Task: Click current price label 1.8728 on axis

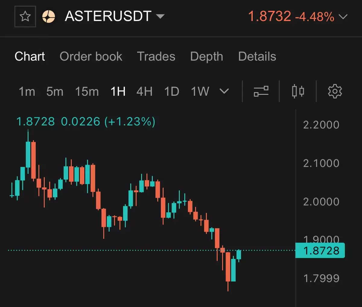Action: coord(321,251)
